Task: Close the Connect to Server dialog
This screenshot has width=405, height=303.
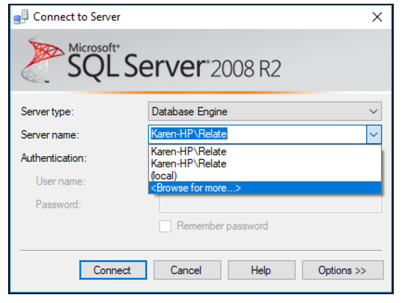Action: point(377,17)
